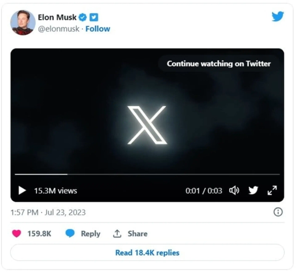Click the square Twitter affiliate badge

coord(94,17)
